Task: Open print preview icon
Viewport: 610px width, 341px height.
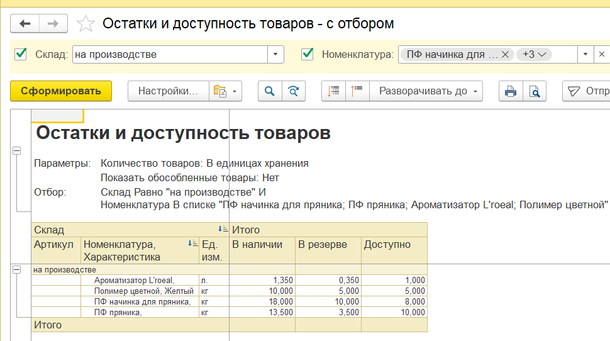Action: [x=534, y=91]
